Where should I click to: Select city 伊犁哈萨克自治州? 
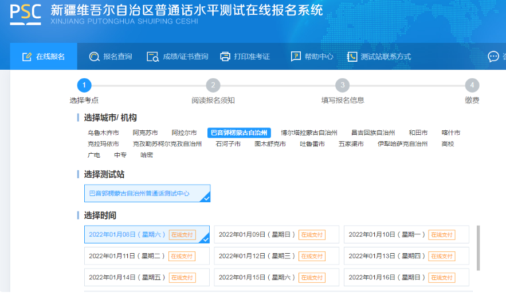402,144
